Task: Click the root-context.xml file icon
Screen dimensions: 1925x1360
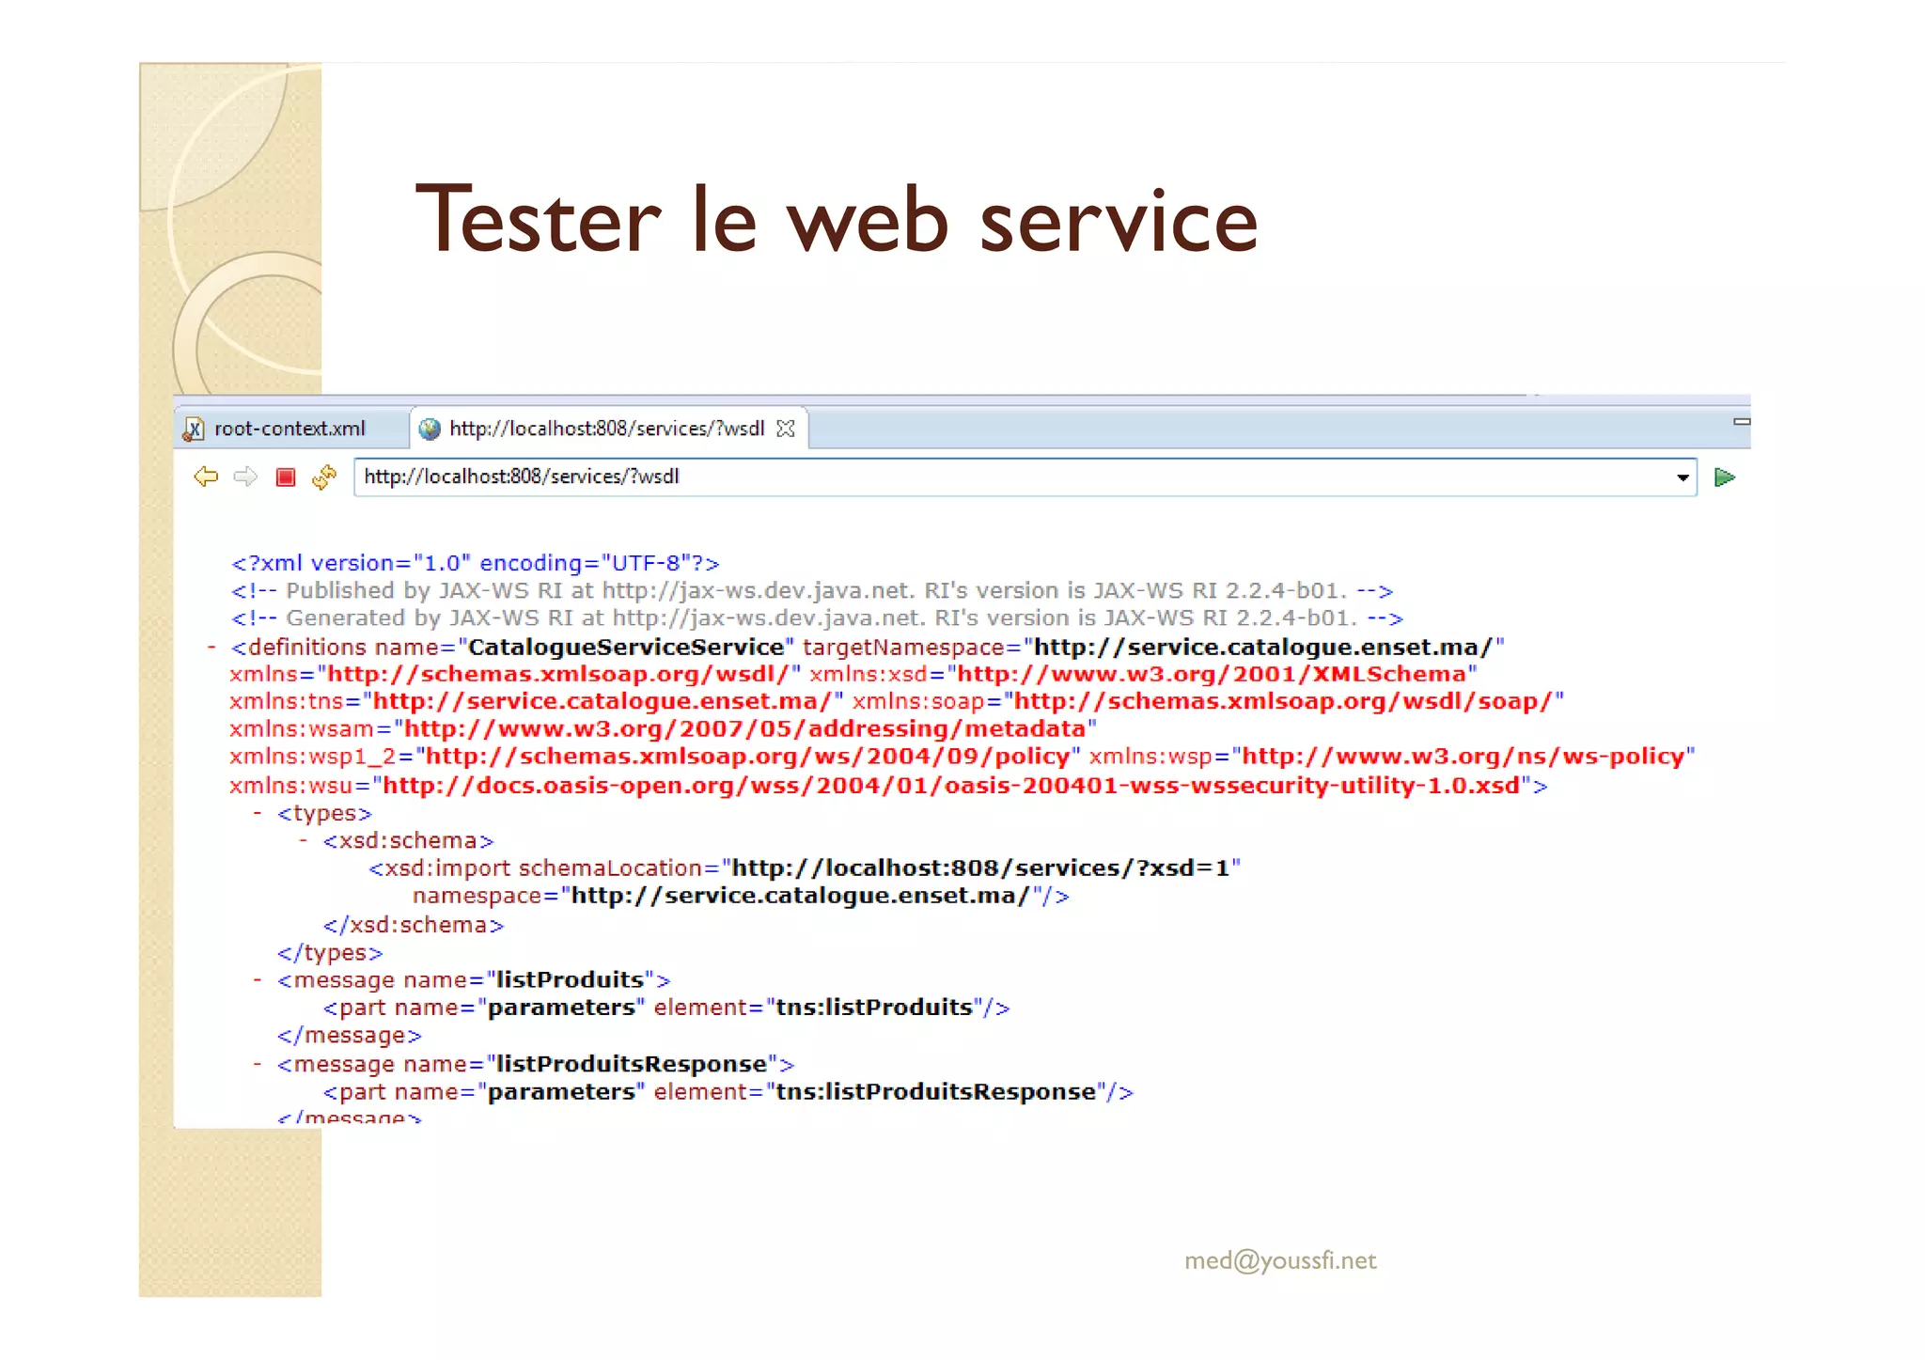Action: click(x=194, y=430)
